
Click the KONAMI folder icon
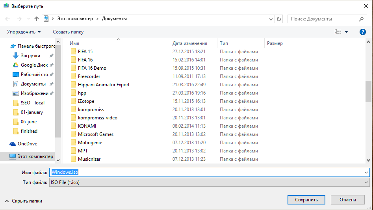(73, 126)
